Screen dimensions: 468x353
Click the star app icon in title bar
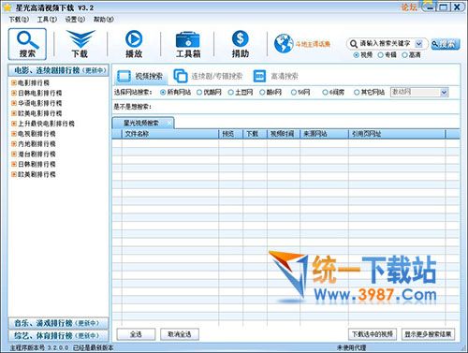pos(7,7)
